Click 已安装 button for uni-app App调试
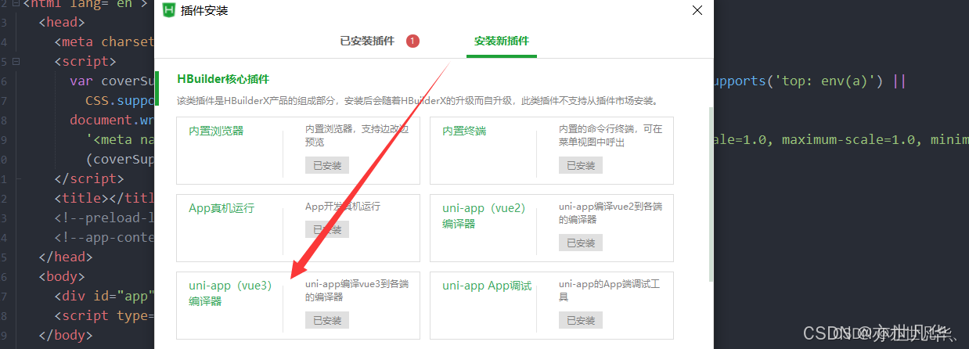The image size is (969, 349). (581, 320)
